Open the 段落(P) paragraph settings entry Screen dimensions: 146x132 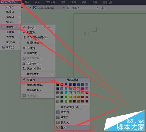pos(38,33)
